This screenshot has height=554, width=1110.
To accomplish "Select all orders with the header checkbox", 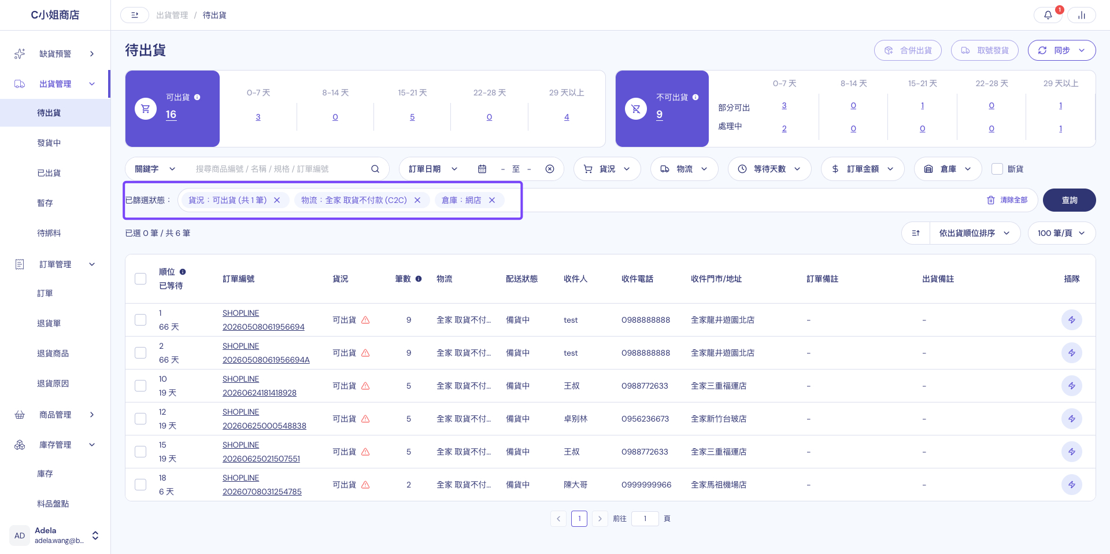I will pyautogui.click(x=140, y=279).
